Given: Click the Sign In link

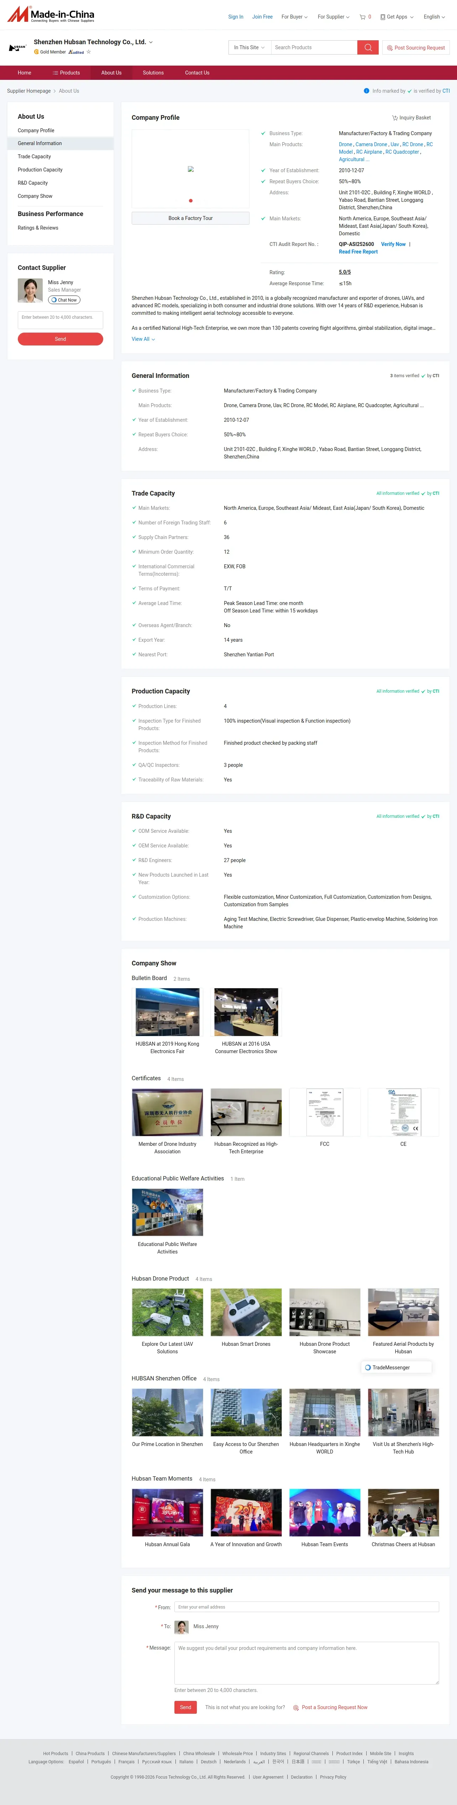Looking at the screenshot, I should click(236, 17).
